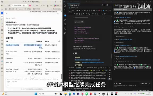Toggle browser split screen view
This screenshot has width=153, height=96.
pyautogui.click(x=41, y=6)
